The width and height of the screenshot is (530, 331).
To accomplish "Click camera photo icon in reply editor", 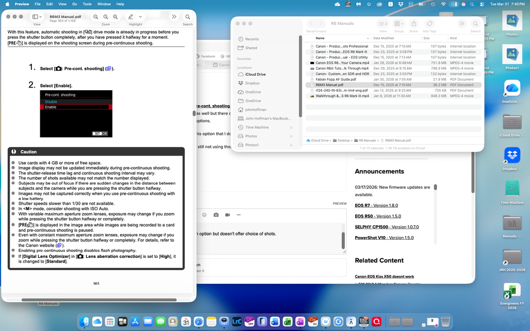I will [216, 215].
